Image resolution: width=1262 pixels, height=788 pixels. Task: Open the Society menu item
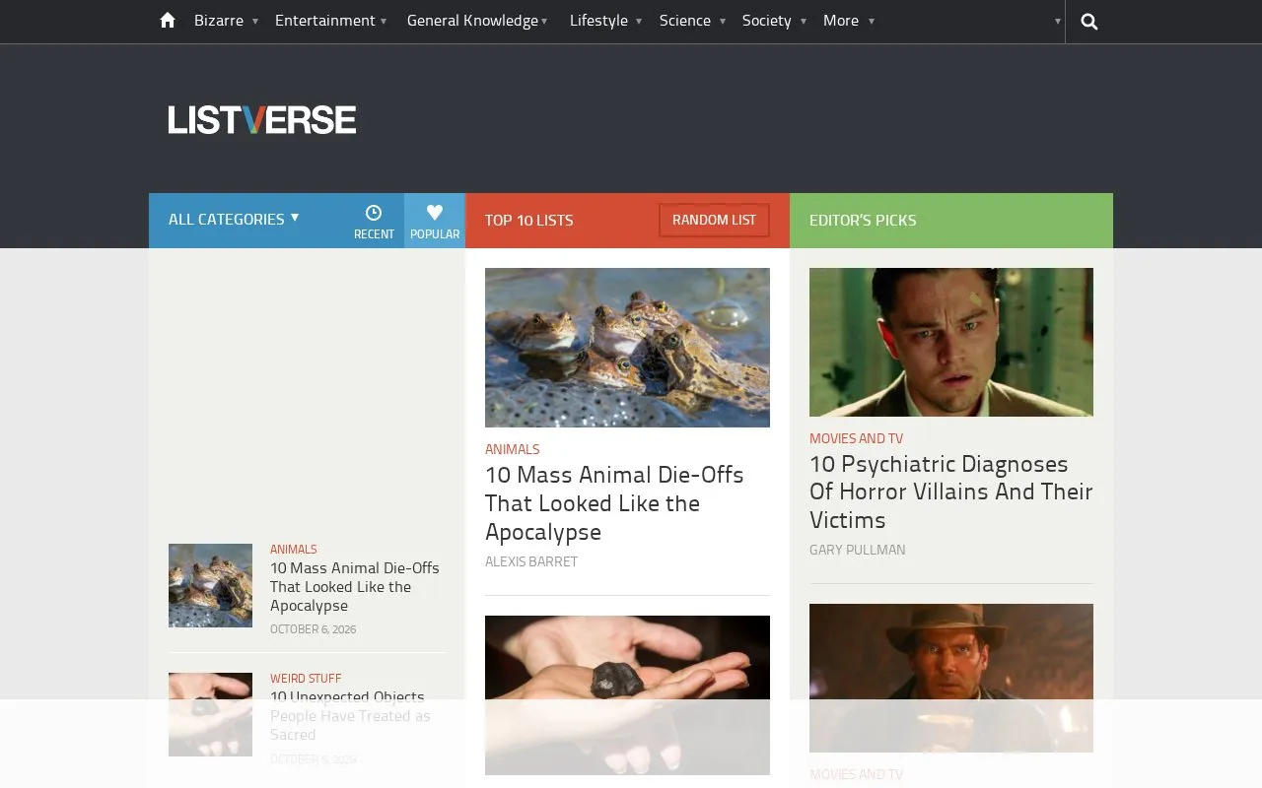(767, 21)
